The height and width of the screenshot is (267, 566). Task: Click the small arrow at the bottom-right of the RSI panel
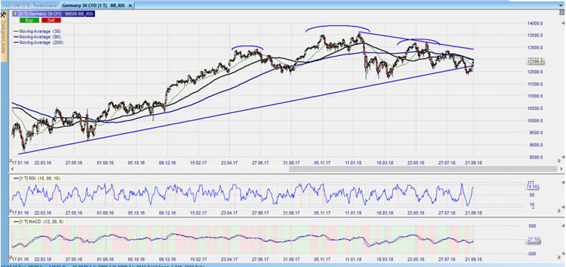click(x=563, y=207)
